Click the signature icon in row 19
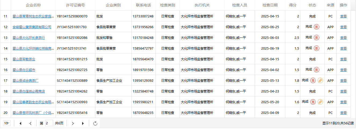Screen dimensions: 356x130 (313, 102)
